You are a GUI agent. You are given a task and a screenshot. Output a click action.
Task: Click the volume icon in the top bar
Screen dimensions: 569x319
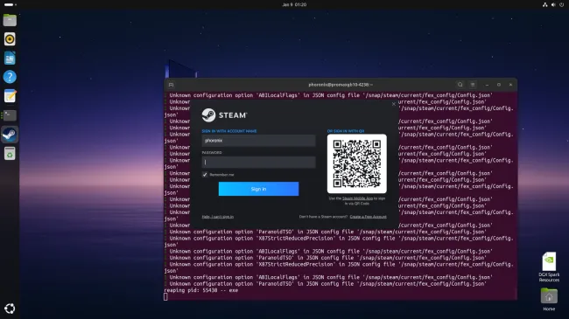[553, 4]
